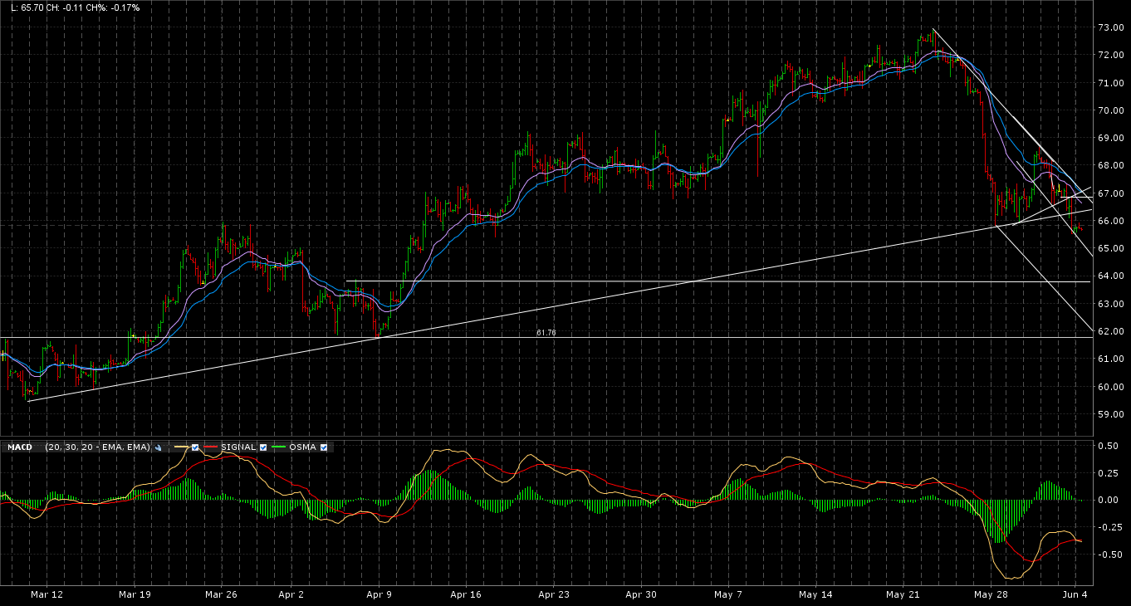The image size is (1131, 606).
Task: Click the Mar 12 date on the time axis
Action: click(x=47, y=594)
